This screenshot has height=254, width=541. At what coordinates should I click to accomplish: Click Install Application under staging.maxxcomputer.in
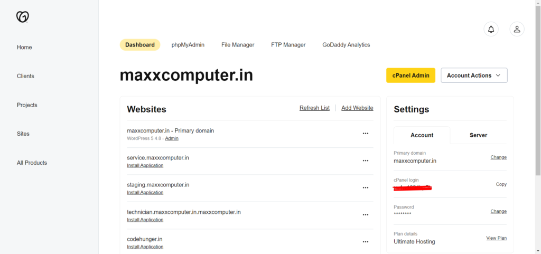pyautogui.click(x=145, y=193)
